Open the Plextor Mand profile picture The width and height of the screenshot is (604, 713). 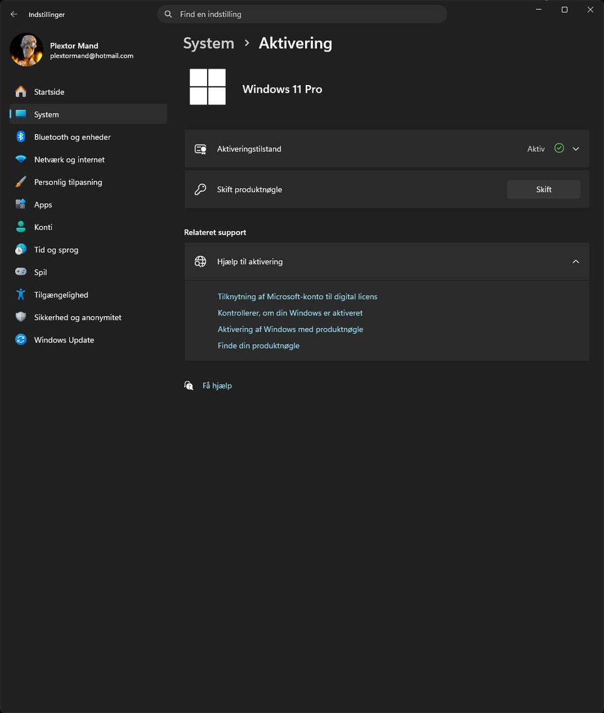pyautogui.click(x=26, y=50)
